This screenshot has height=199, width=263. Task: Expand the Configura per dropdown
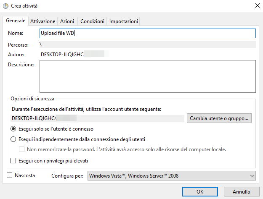pyautogui.click(x=172, y=176)
